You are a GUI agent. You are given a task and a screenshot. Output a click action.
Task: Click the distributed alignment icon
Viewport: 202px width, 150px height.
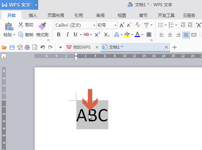[x=194, y=35]
